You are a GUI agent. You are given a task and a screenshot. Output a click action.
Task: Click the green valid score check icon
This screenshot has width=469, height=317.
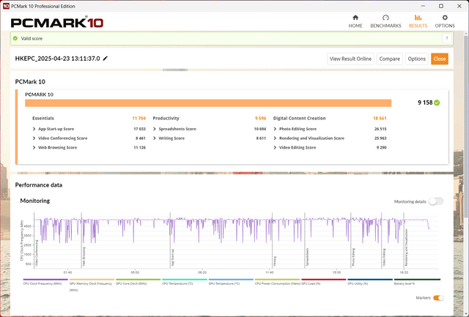tap(15, 38)
